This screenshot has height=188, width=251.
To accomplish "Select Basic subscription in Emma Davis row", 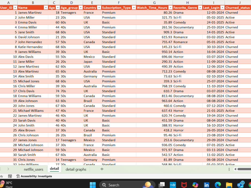I will tap(119, 22).
